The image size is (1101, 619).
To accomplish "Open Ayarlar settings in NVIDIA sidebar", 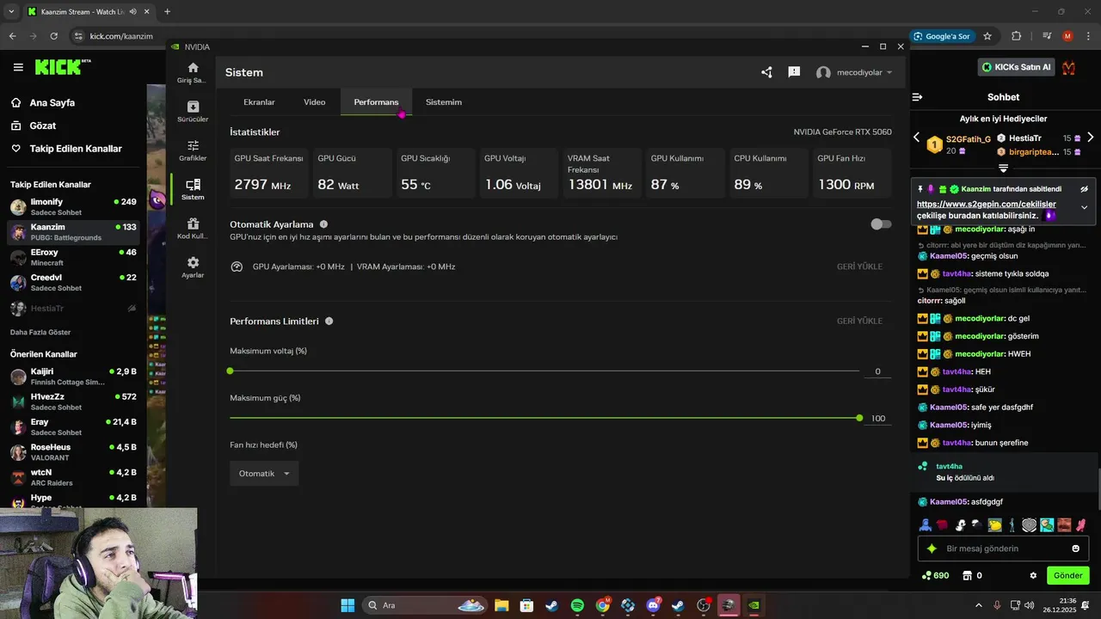I will [193, 267].
